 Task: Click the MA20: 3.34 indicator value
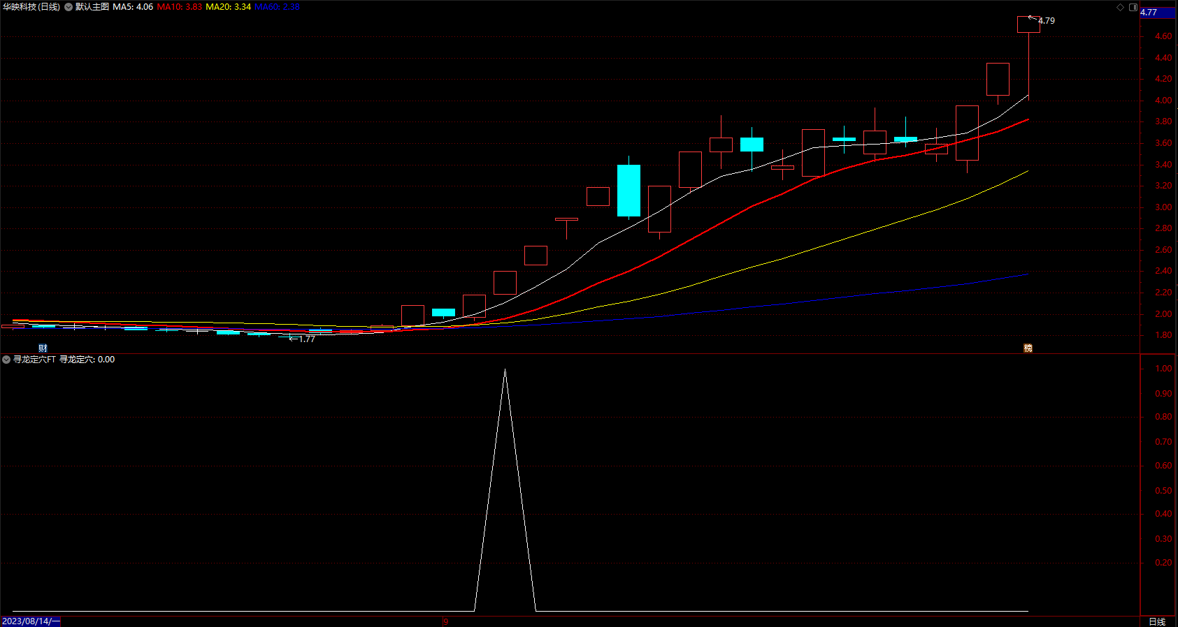tap(228, 7)
